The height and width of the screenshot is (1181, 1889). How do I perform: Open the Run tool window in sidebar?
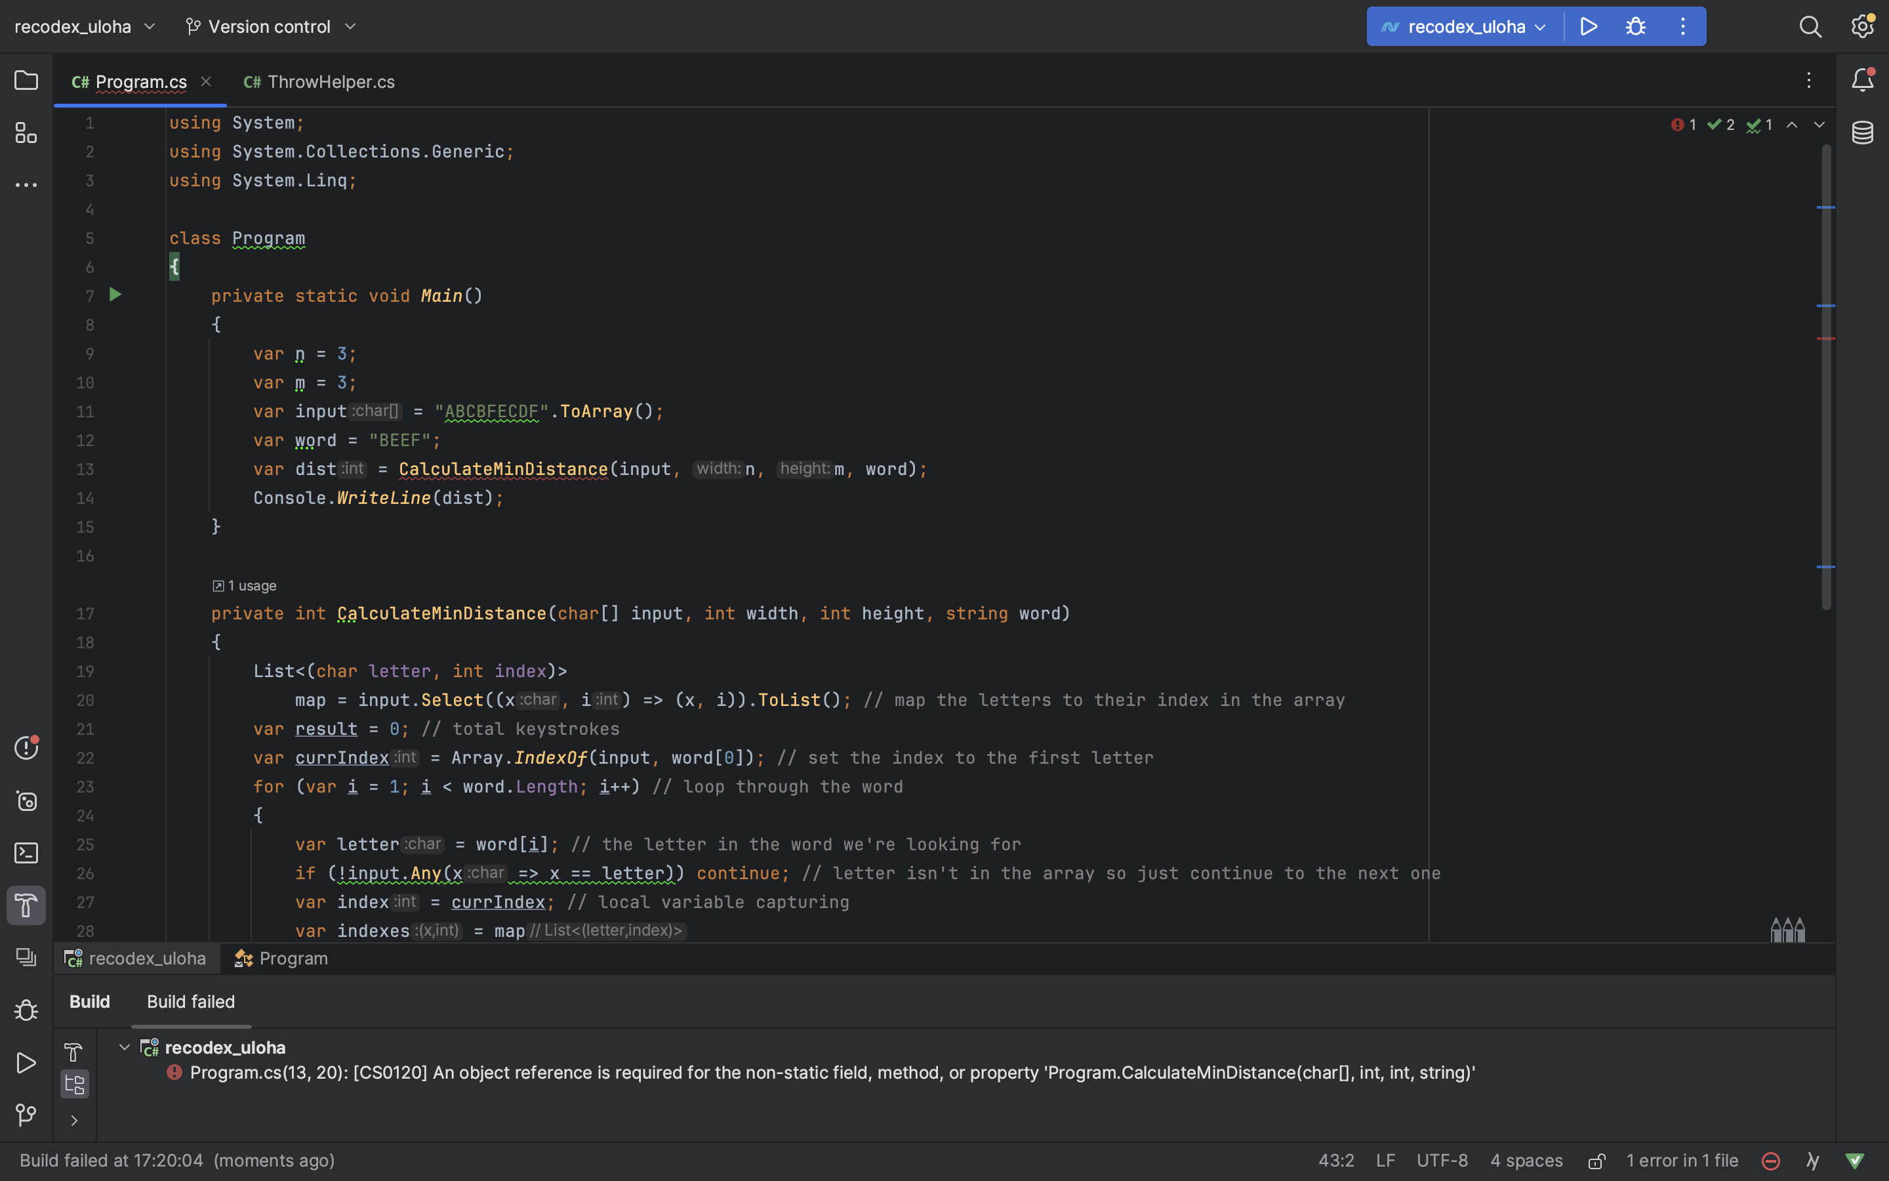point(26,1063)
